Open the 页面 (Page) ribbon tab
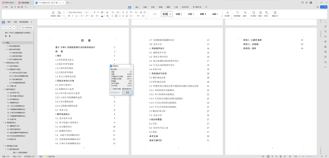The width and height of the screenshot is (329, 158). (x=145, y=7)
